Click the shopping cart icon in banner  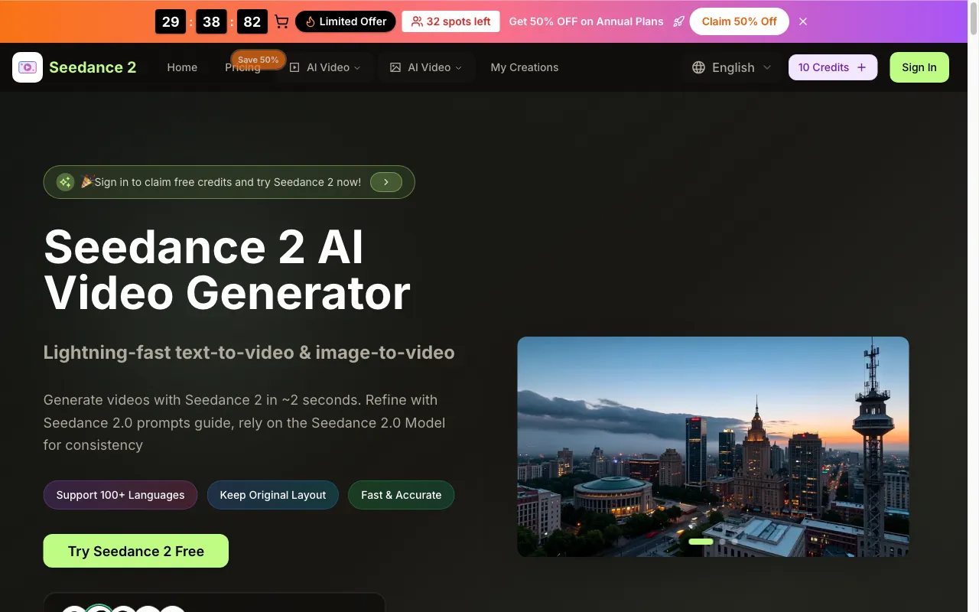pos(281,21)
